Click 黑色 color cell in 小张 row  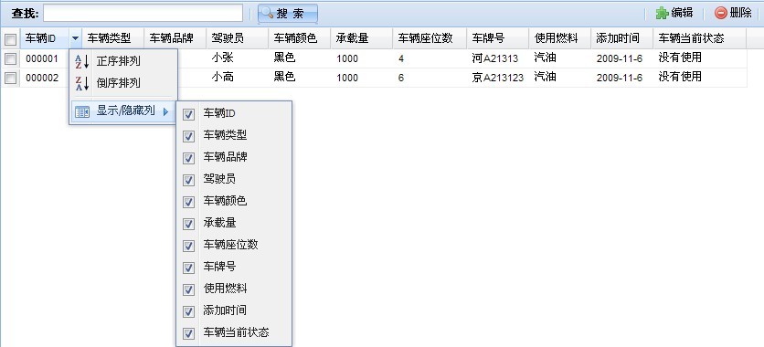(284, 58)
